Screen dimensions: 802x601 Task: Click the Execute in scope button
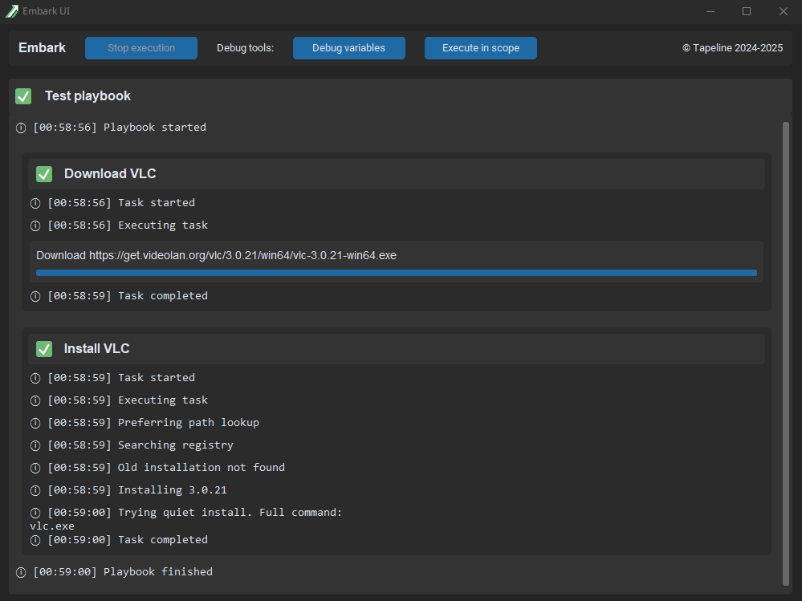point(480,48)
